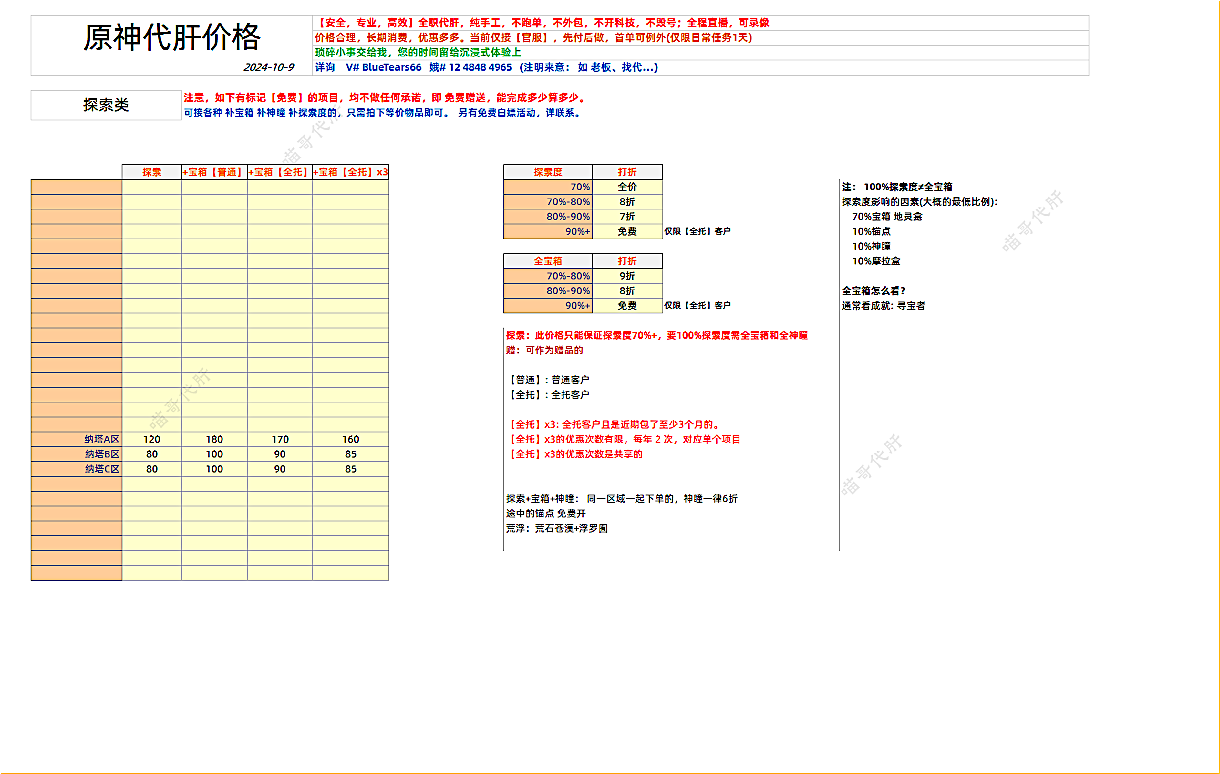Select the 纳塔C区 row label
Viewport: 1220px width, 774px height.
tap(102, 469)
